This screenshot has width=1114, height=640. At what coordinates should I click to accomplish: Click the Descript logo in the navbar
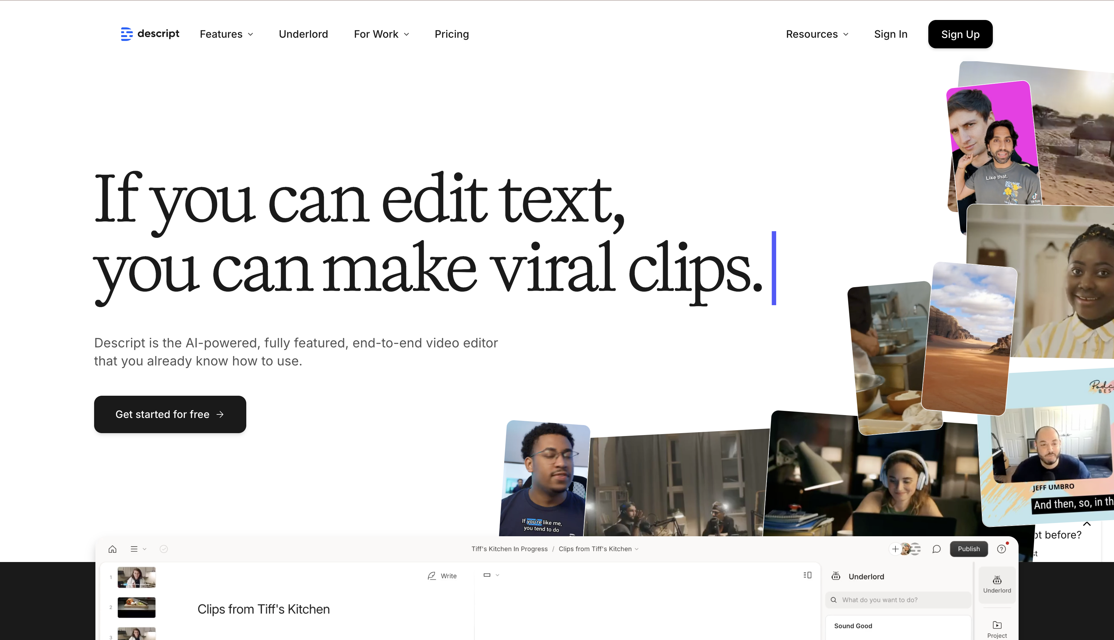coord(150,34)
